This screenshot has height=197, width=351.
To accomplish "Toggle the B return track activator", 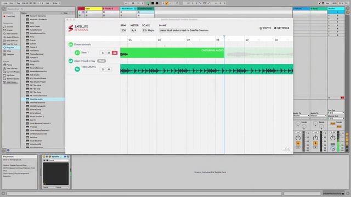I will [315, 143].
